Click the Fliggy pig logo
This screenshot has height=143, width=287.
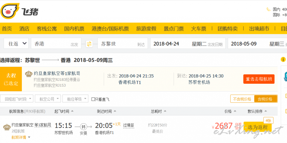[x=10, y=11]
